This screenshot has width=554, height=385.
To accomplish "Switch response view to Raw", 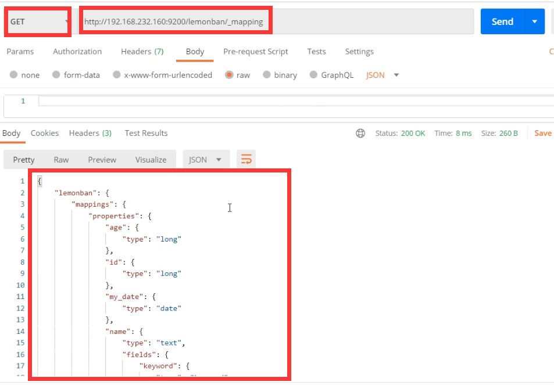I will pyautogui.click(x=61, y=160).
